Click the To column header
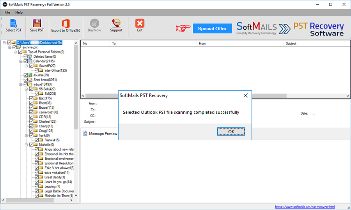 coord(153,43)
